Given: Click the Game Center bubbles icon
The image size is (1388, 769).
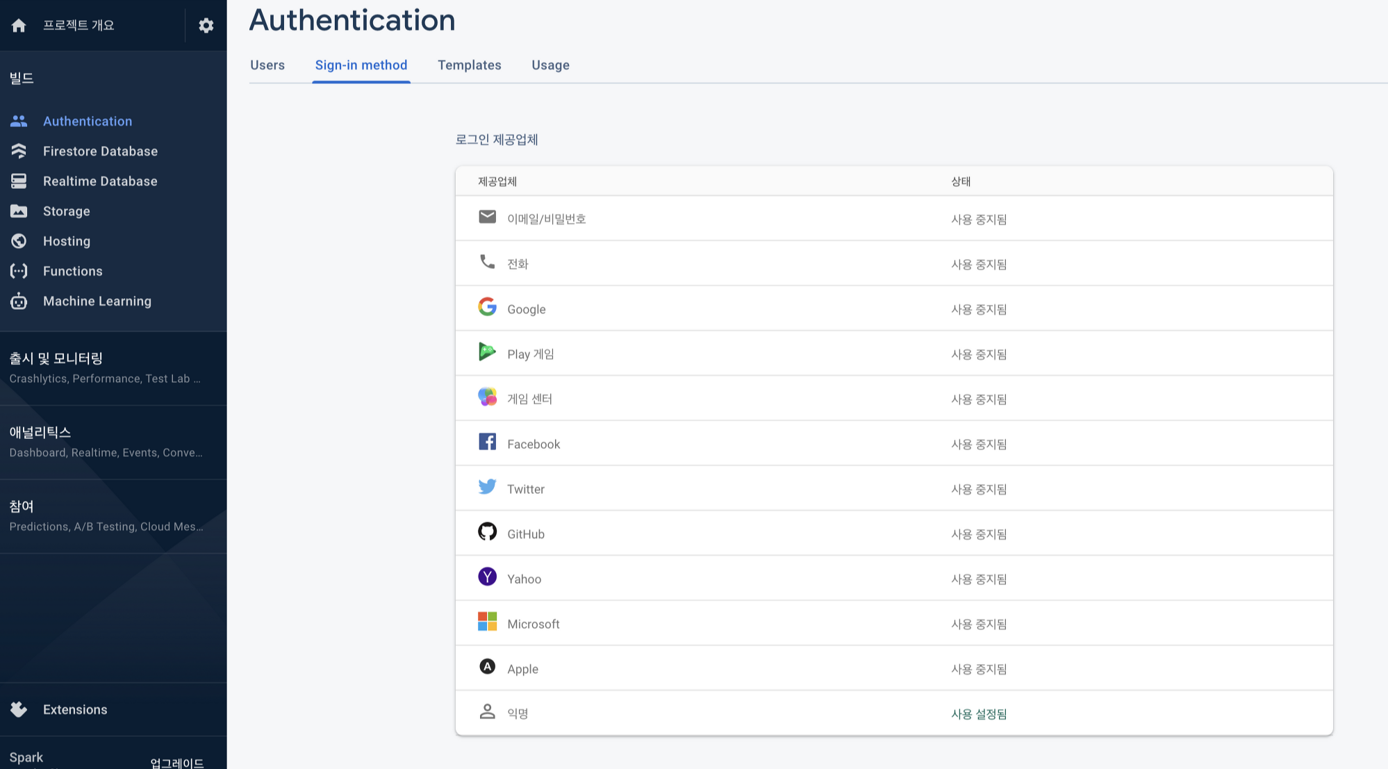Looking at the screenshot, I should [488, 397].
